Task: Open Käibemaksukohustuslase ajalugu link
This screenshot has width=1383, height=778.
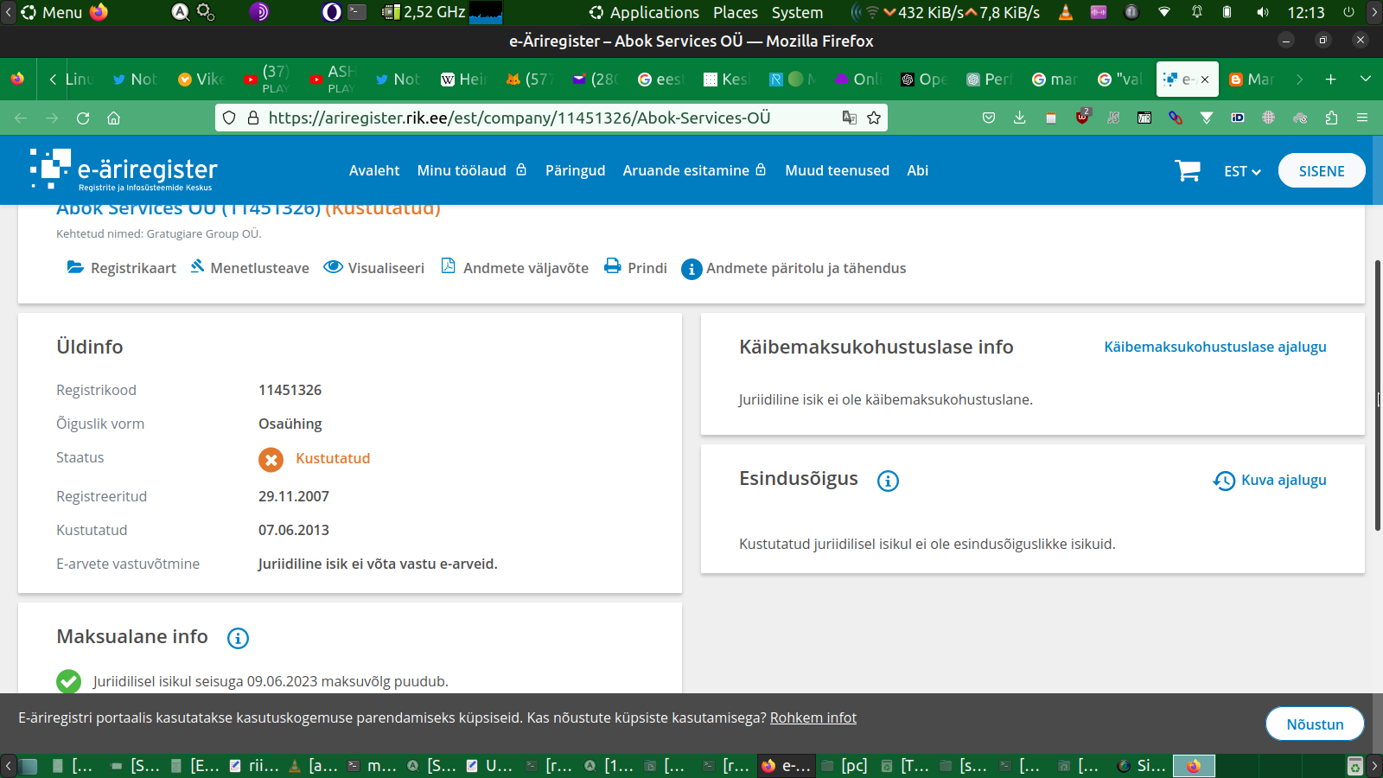Action: point(1214,347)
